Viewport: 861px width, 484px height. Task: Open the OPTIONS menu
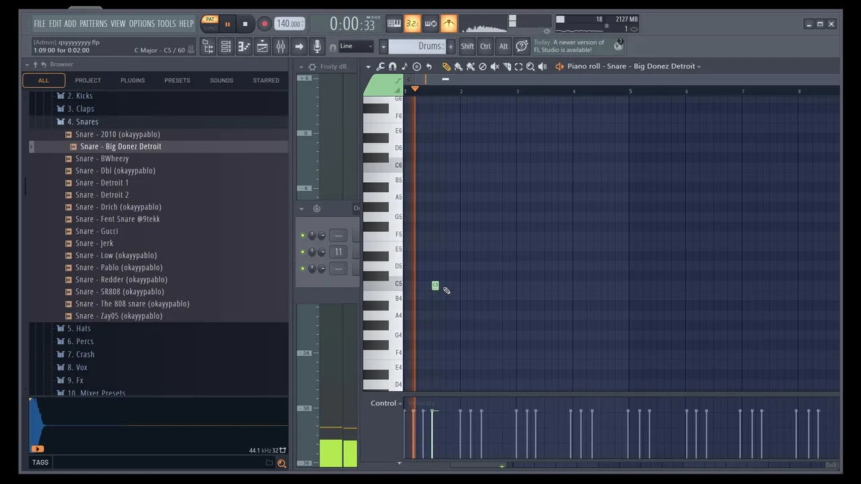coord(141,24)
